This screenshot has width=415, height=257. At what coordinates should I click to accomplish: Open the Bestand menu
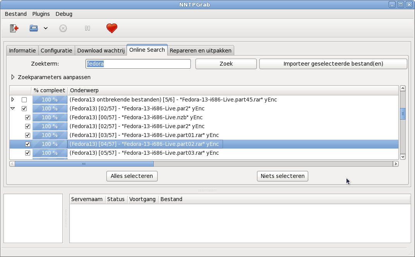coord(15,14)
